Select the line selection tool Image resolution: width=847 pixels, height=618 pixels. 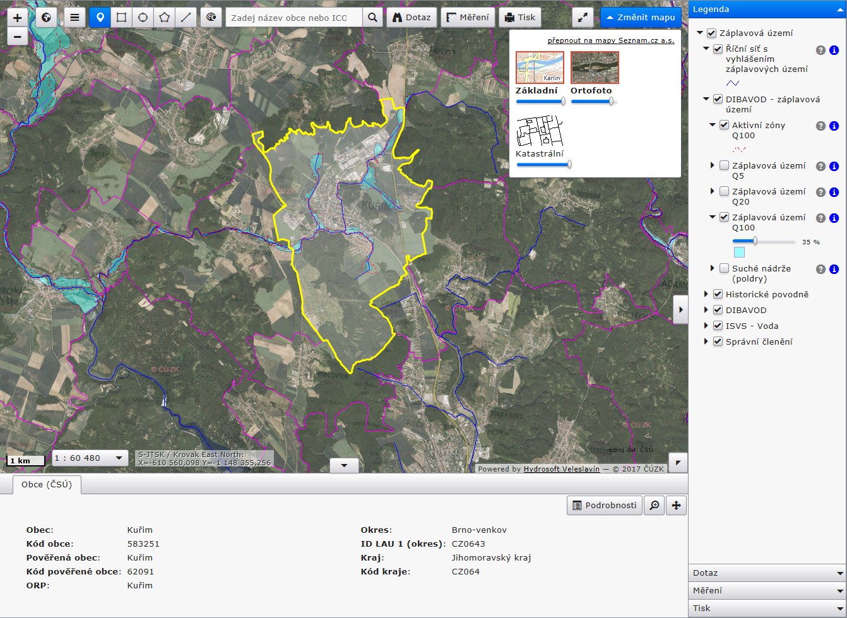[186, 18]
